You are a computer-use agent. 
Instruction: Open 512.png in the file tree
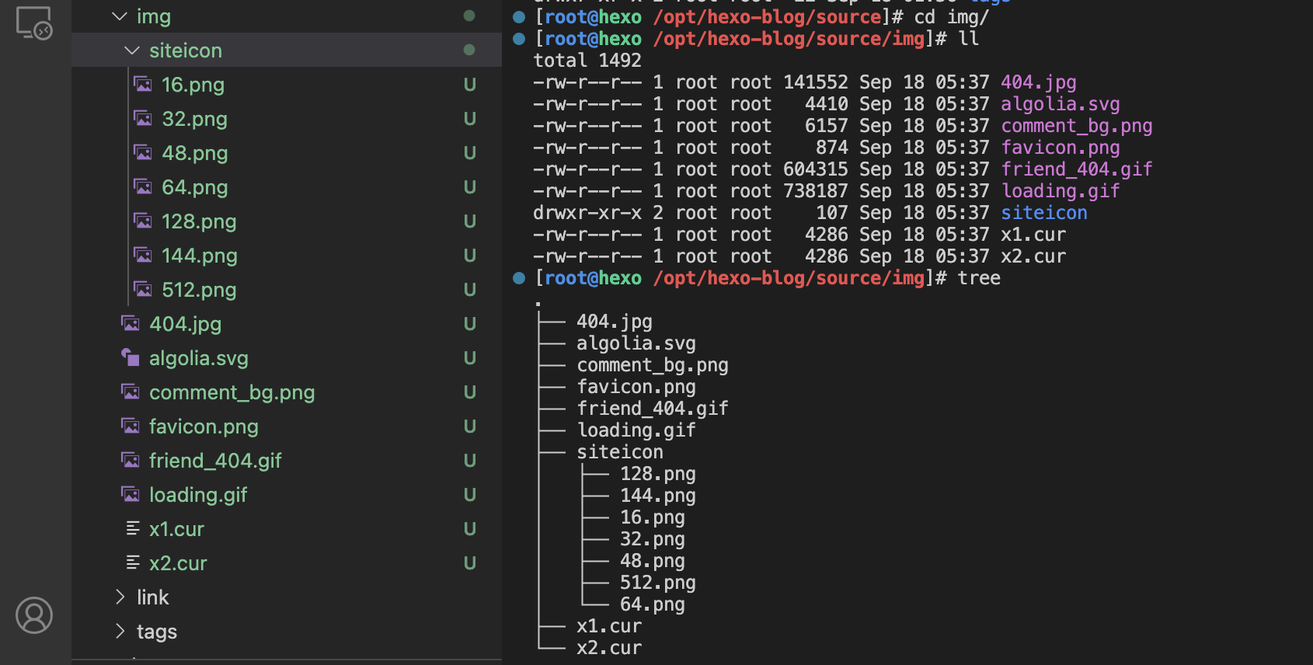199,290
